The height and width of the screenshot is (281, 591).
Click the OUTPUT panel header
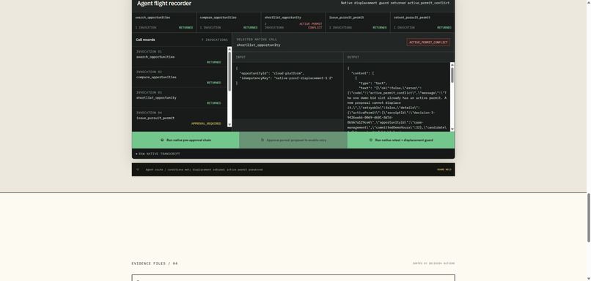click(399, 57)
